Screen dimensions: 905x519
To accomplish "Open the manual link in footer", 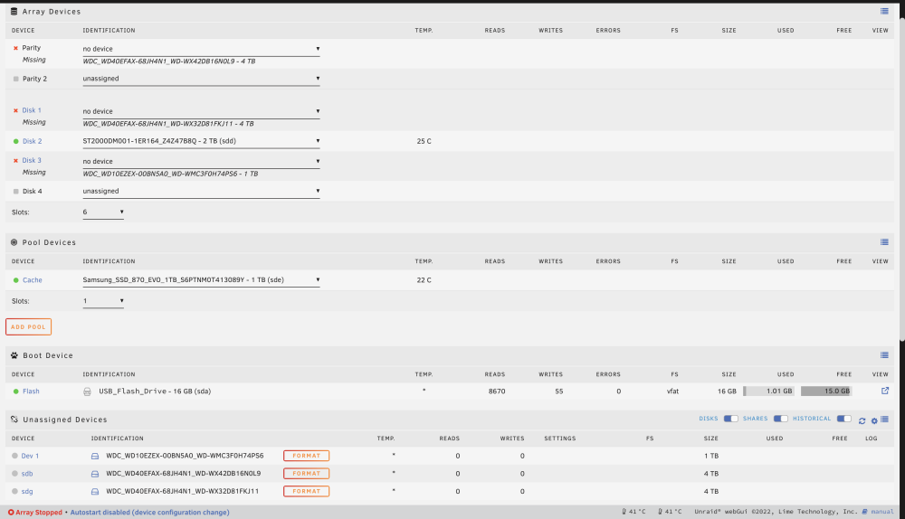I will point(881,512).
